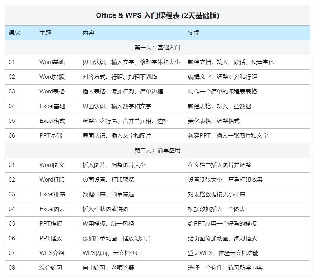The height and width of the screenshot is (279, 314).
Task: Click the cell "美化表格，调整格式"
Action: (247, 121)
